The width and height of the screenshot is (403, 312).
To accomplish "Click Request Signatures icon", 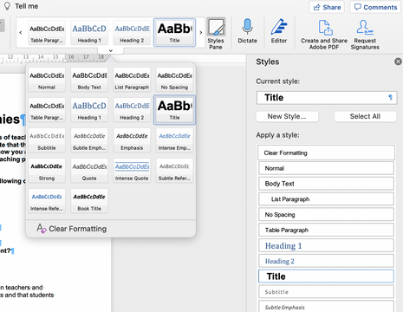I will pyautogui.click(x=365, y=35).
